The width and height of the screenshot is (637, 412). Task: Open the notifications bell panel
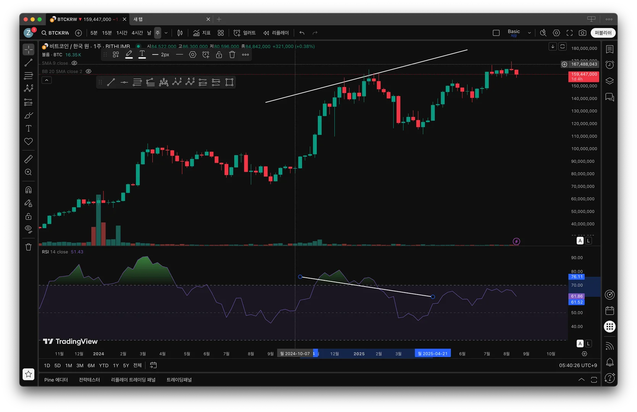pos(610,362)
